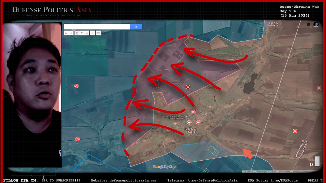Click the Kharkiv Oblast border label
The image size is (326, 183).
[x=300, y=149]
